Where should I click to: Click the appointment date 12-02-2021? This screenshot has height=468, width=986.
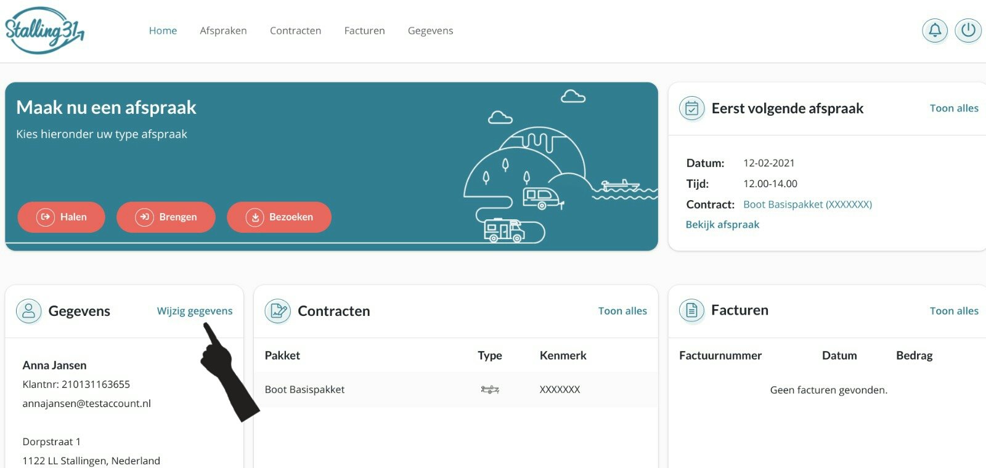coord(768,163)
